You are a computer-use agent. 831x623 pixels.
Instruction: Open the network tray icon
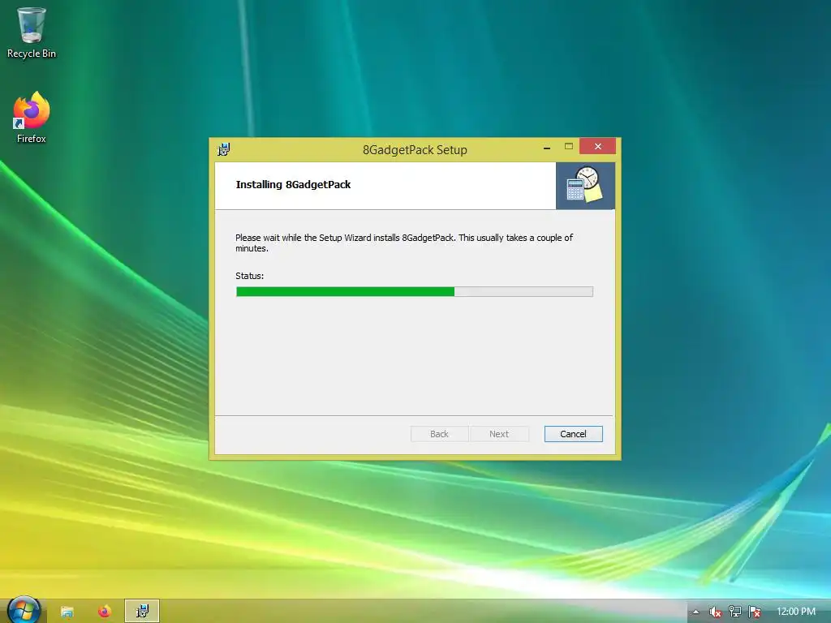pyautogui.click(x=735, y=612)
